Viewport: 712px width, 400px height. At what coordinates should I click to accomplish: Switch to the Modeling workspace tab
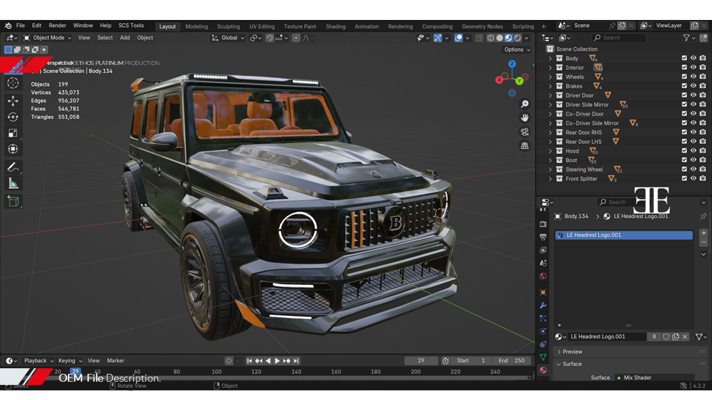click(196, 26)
